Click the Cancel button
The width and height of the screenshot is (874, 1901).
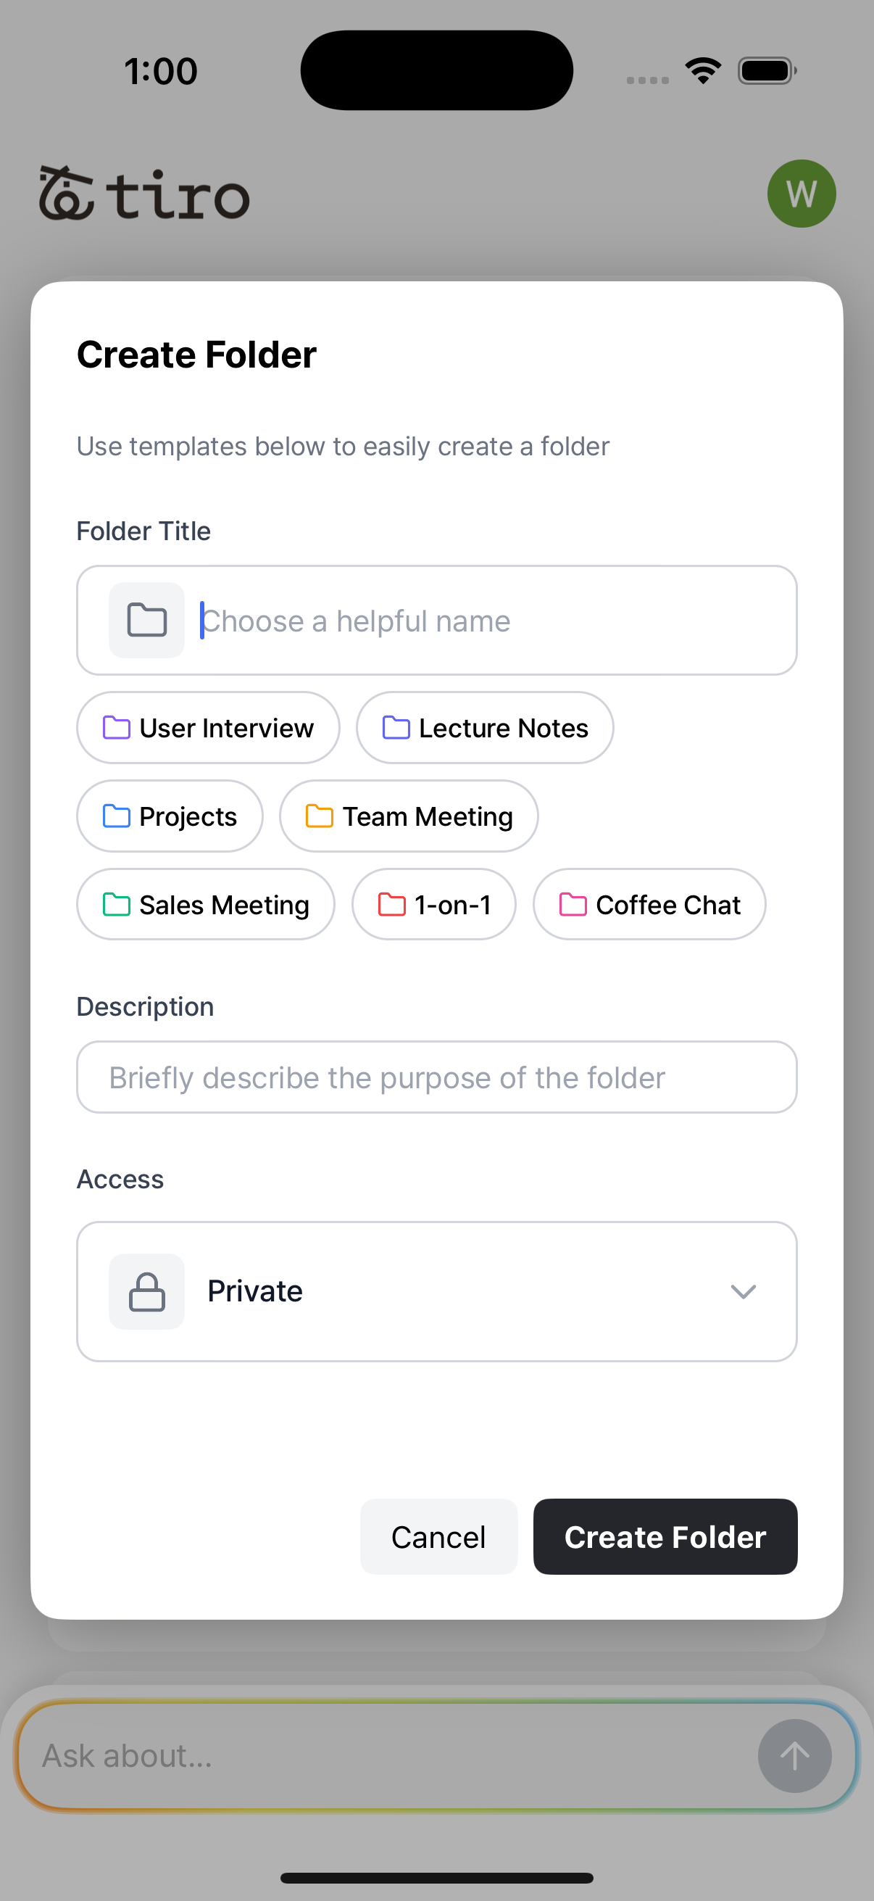tap(438, 1537)
